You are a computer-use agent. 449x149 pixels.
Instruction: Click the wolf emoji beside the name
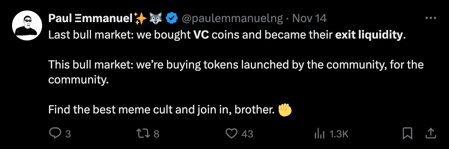pos(156,18)
